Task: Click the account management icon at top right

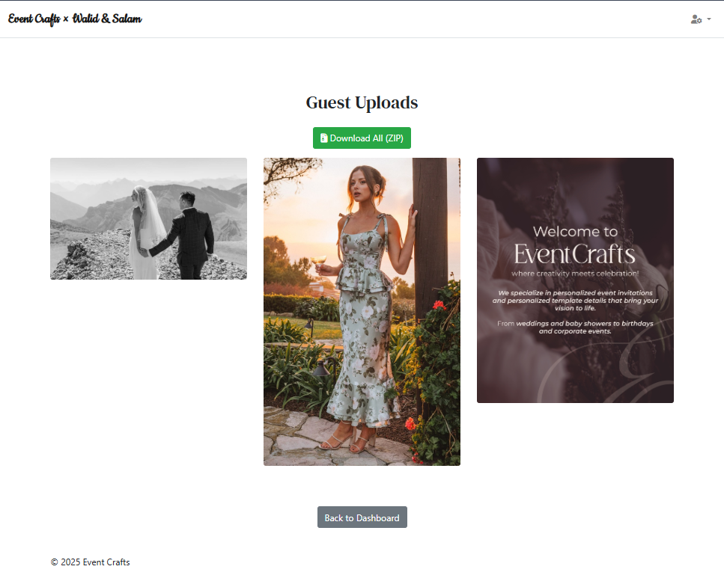Action: [696, 19]
